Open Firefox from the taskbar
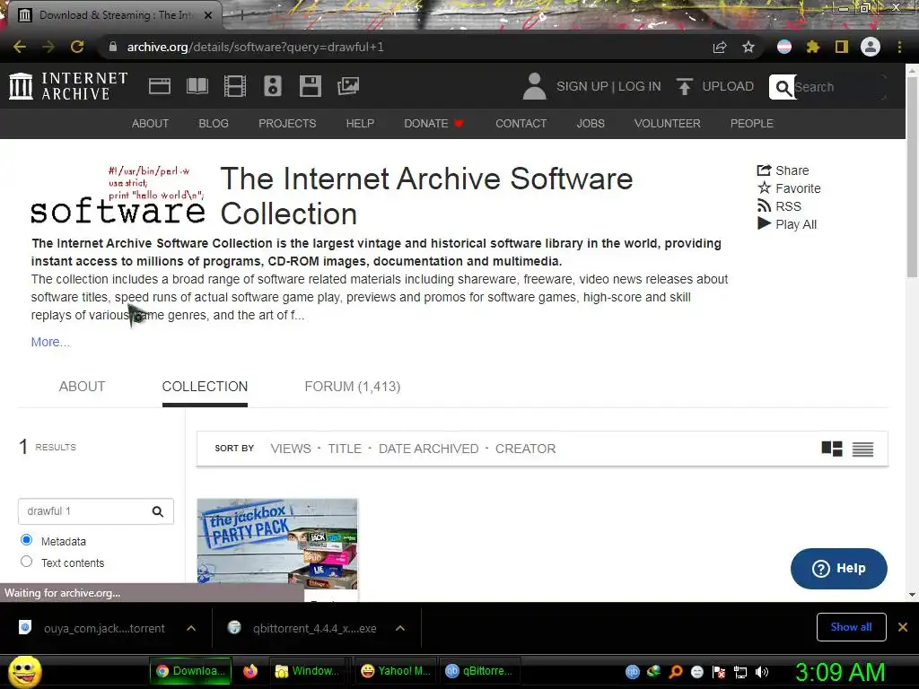The height and width of the screenshot is (689, 919). coord(250,671)
